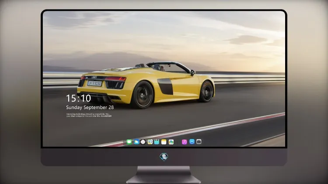The width and height of the screenshot is (328, 184).
Task: Open the fourth dock icon between Clock and clapperboard
Action: (x=150, y=142)
